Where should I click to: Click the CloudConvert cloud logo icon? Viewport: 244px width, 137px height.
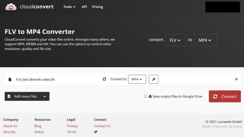[11, 7]
